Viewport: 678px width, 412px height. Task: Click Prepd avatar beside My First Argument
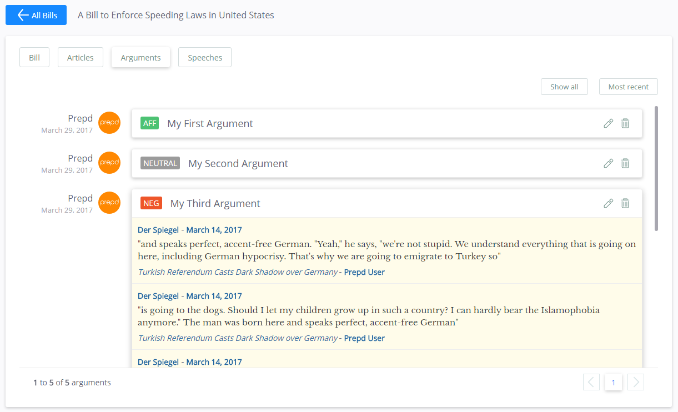pyautogui.click(x=109, y=123)
